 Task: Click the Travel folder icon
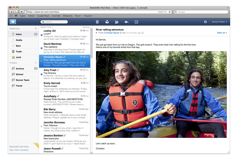click(x=13, y=86)
